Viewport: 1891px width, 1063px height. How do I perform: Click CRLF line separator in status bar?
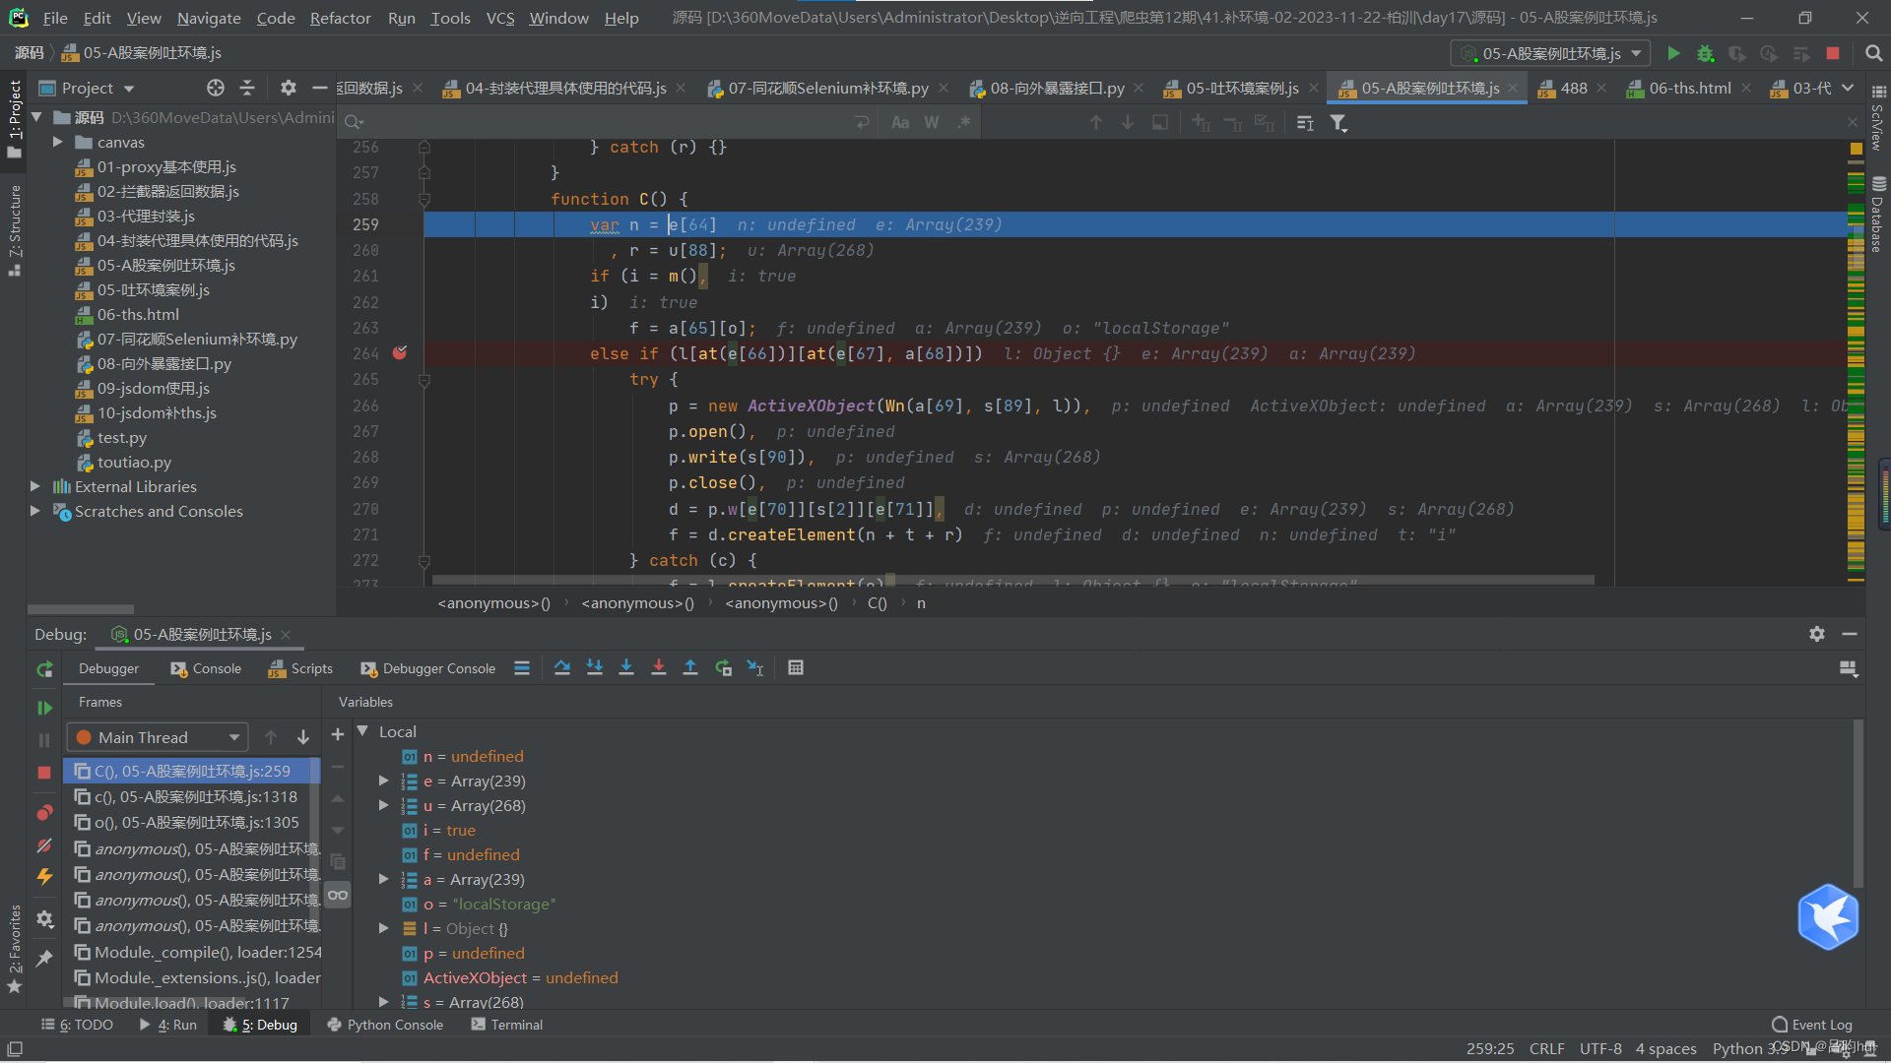pyautogui.click(x=1546, y=1048)
